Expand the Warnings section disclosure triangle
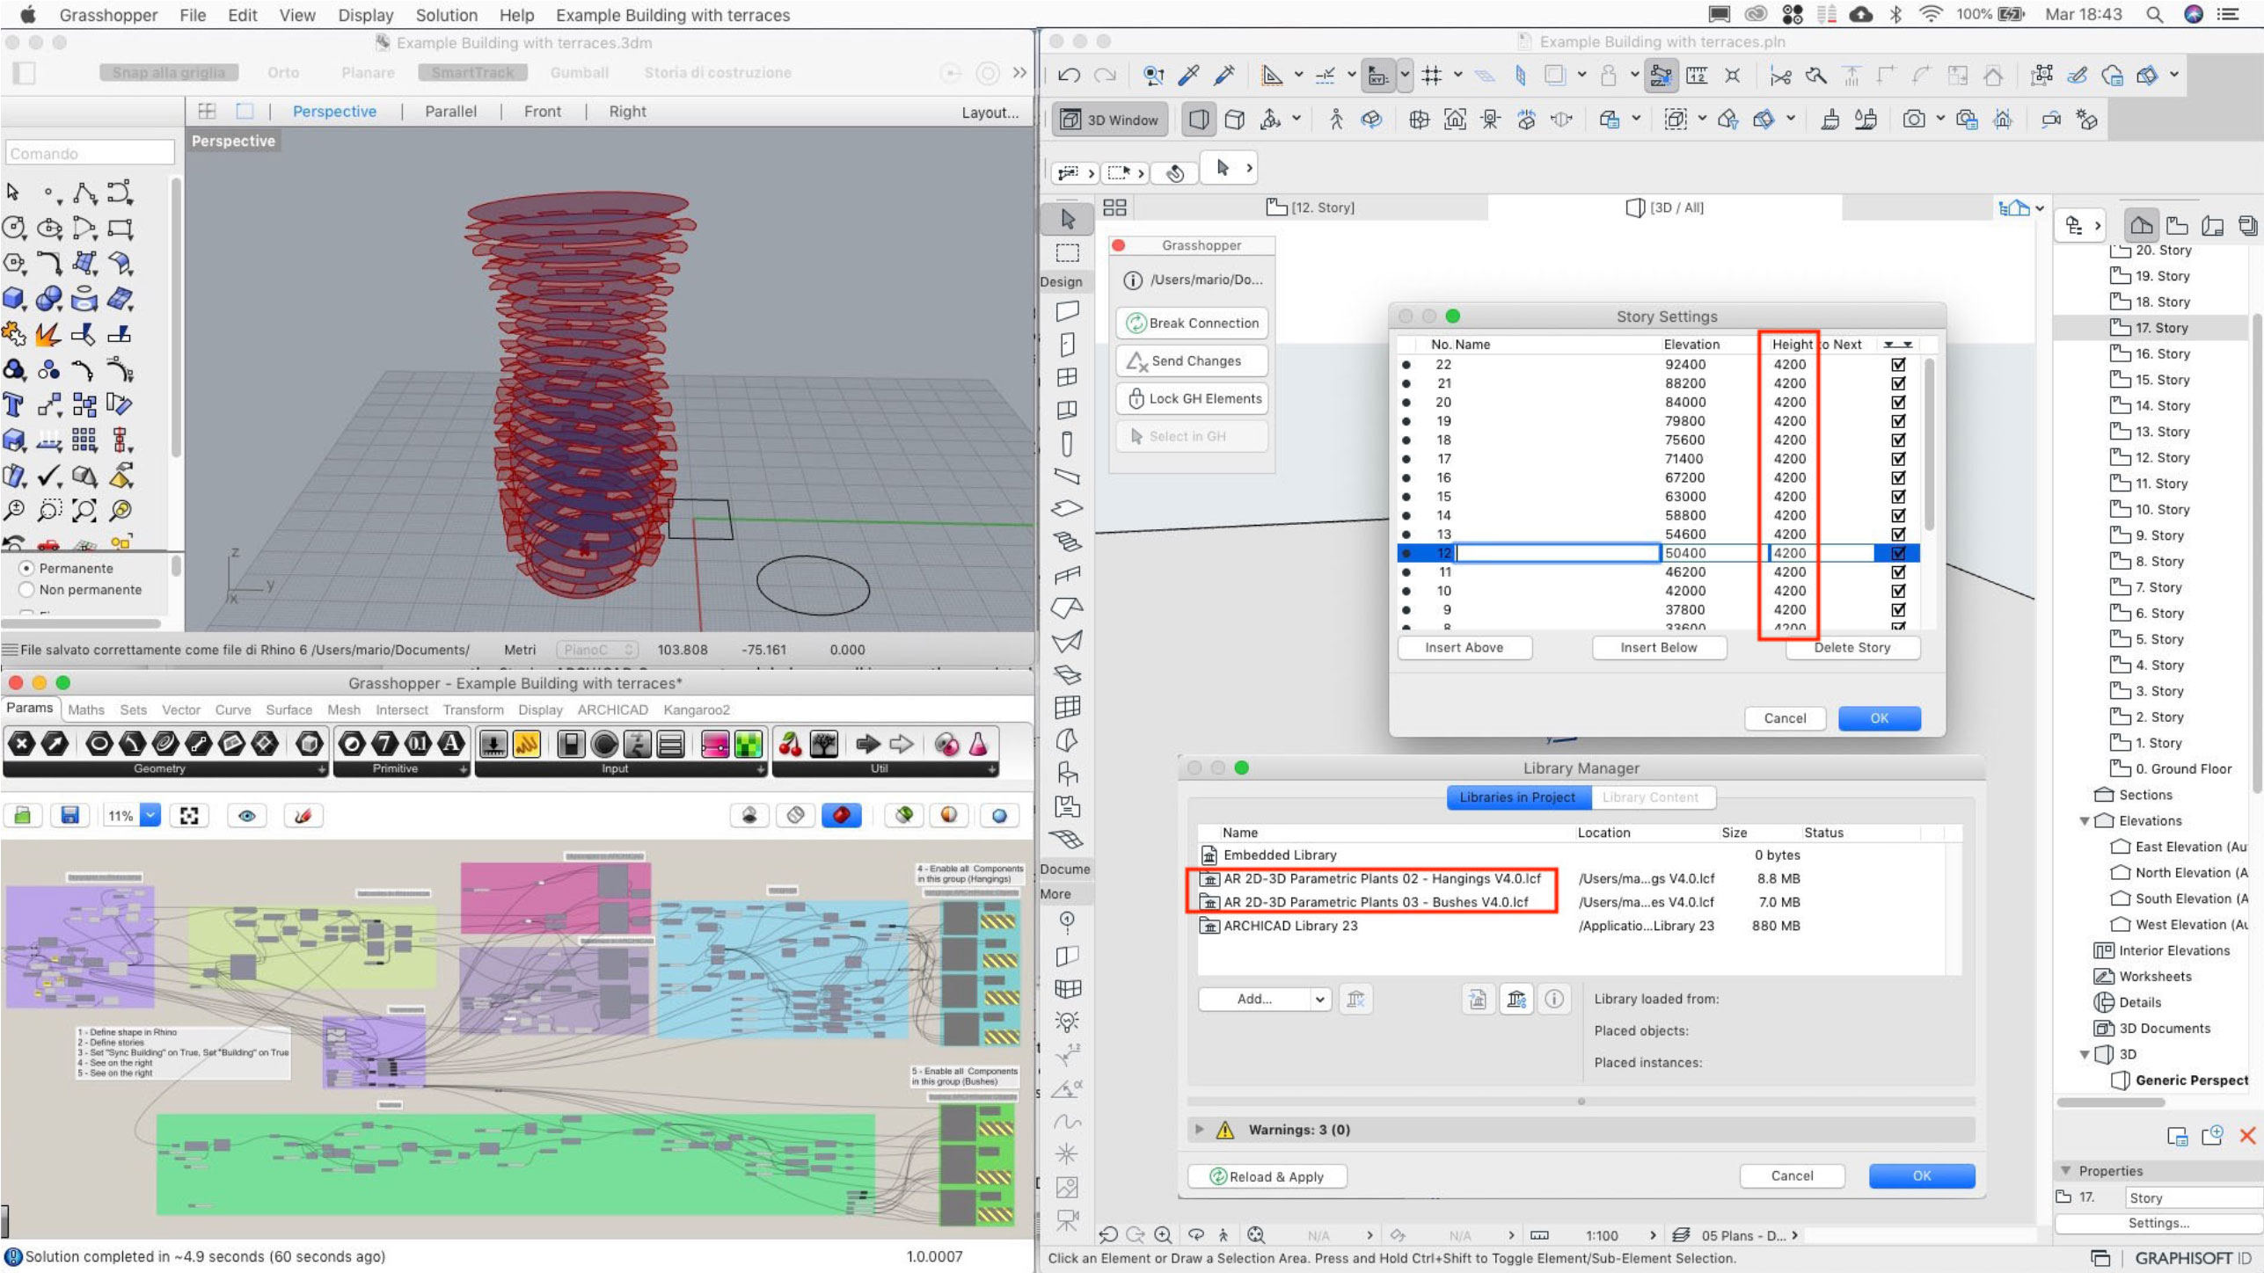This screenshot has width=2264, height=1273. (x=1198, y=1130)
